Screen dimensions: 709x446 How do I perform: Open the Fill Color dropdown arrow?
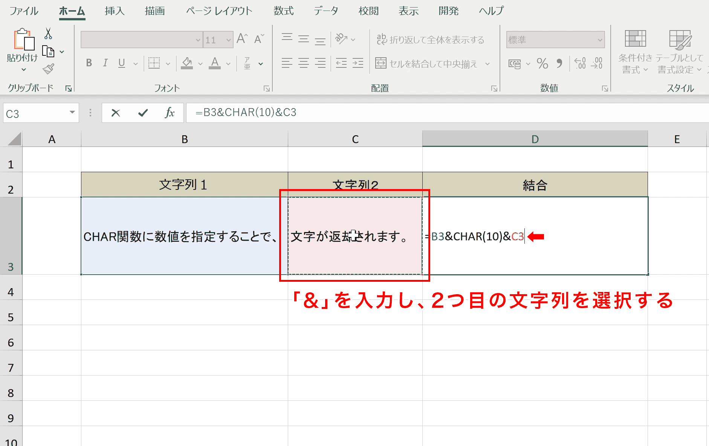click(x=200, y=64)
